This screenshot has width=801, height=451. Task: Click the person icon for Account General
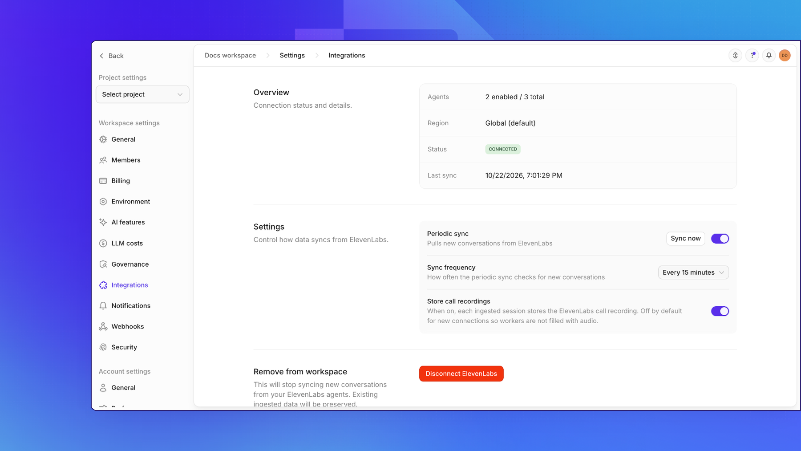[103, 388]
